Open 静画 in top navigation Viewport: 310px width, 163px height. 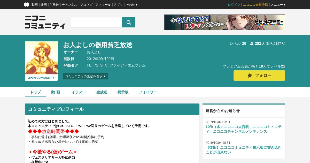click(x=44, y=5)
